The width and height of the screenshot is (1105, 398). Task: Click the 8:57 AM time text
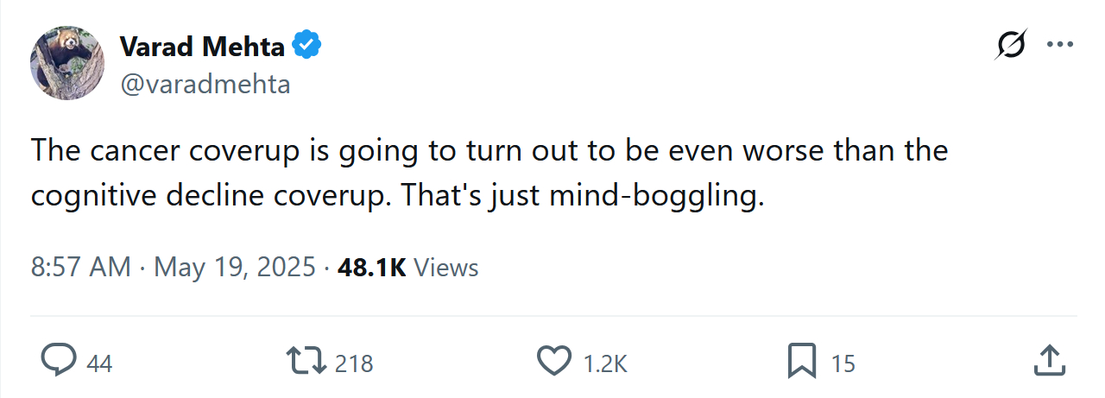tap(81, 267)
